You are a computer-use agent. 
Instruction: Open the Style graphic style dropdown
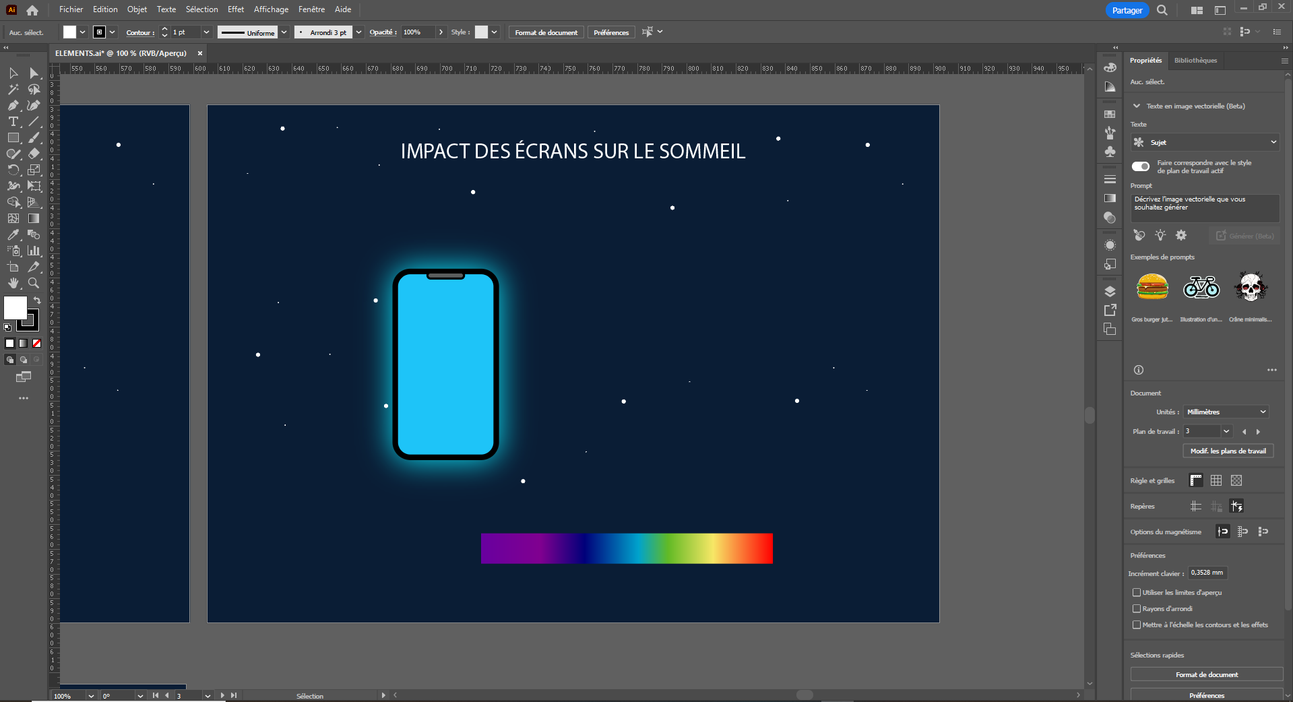[x=494, y=32]
